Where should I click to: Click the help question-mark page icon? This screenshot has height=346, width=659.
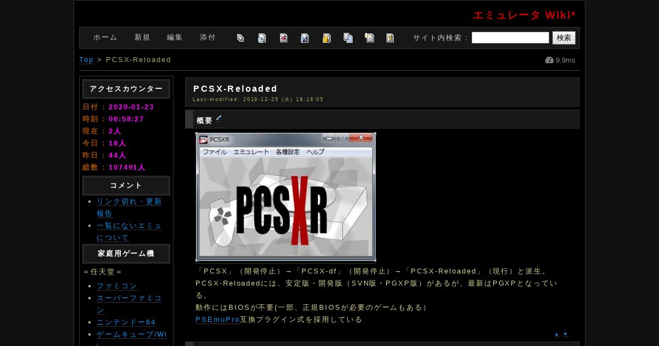390,38
